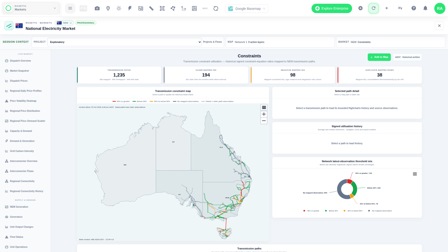The height and width of the screenshot is (252, 448).
Task: Open the help question mark icon
Action: pos(414,8)
